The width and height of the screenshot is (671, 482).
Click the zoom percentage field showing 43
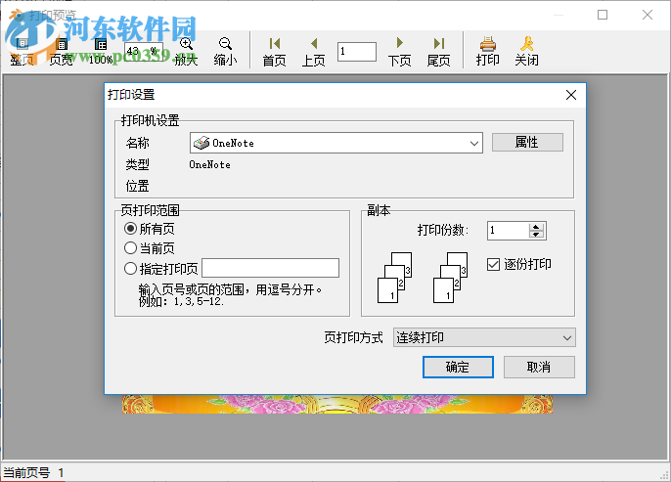point(144,52)
